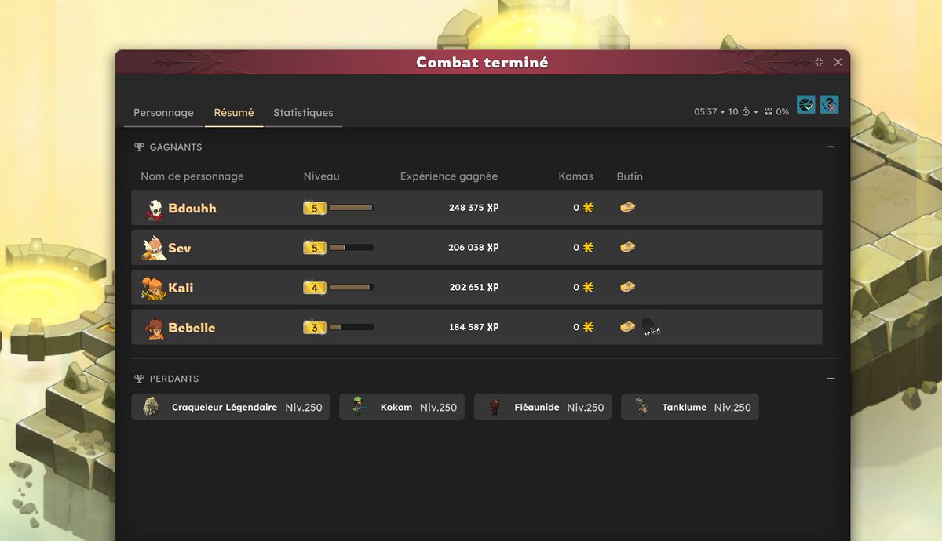
Task: Switch to the Statistiques tab
Action: [303, 113]
